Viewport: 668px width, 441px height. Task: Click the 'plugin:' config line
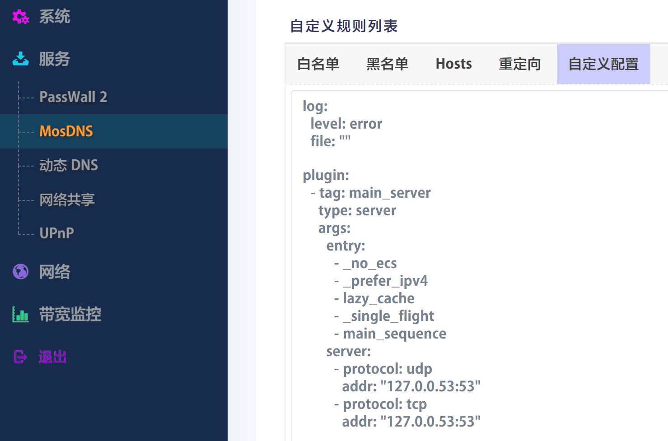(326, 176)
